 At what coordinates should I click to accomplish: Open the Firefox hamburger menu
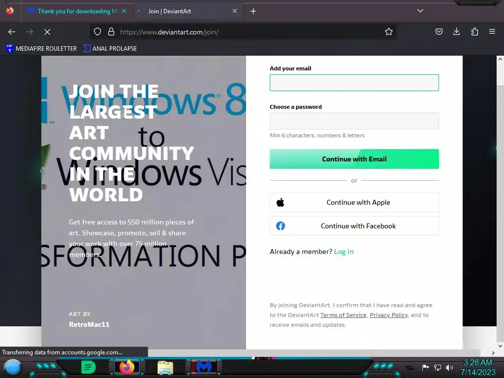click(492, 31)
